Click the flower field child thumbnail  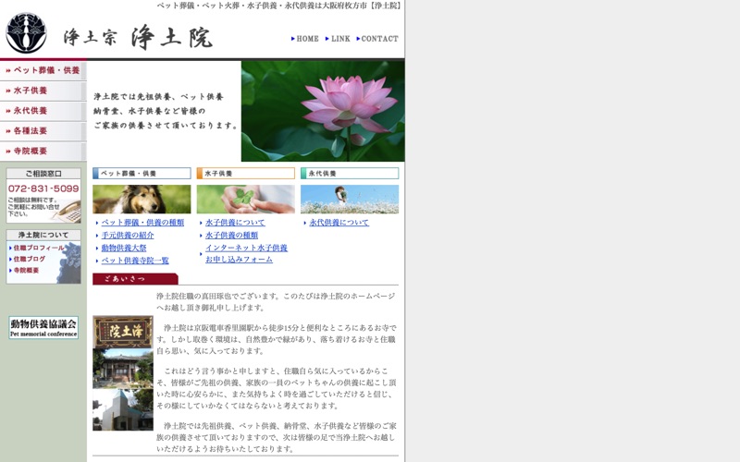coord(350,199)
